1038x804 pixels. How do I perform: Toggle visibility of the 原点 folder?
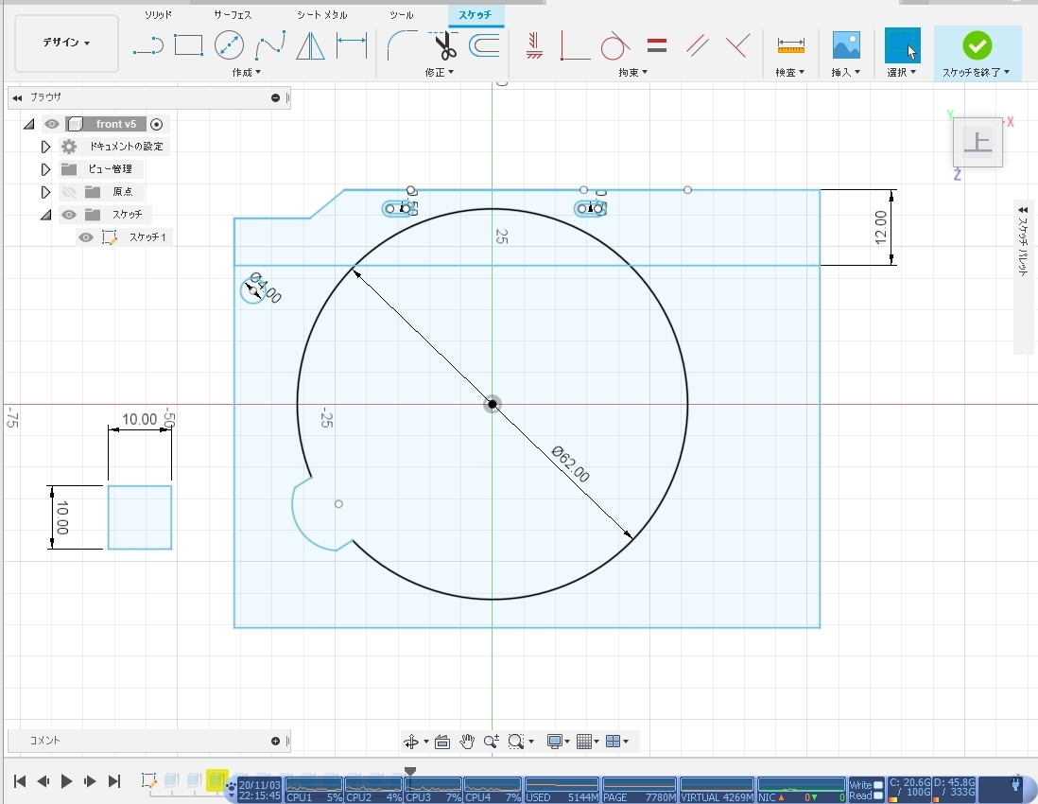tap(69, 192)
